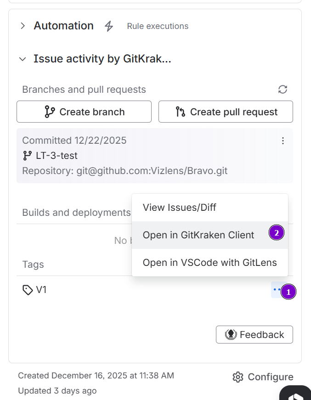The image size is (311, 400).
Task: Open Rule executions
Action: (x=158, y=26)
